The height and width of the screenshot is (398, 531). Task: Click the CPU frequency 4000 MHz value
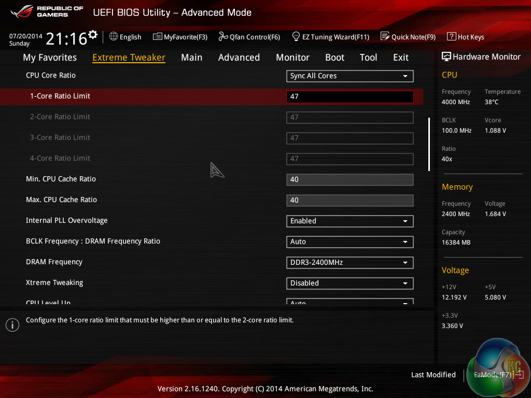(x=455, y=102)
